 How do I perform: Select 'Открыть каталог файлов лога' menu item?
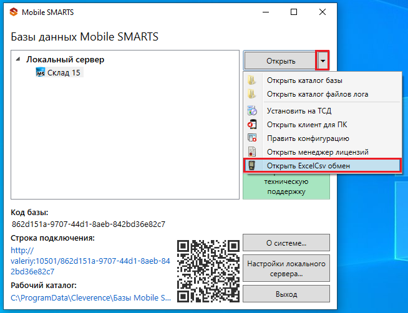pos(322,94)
